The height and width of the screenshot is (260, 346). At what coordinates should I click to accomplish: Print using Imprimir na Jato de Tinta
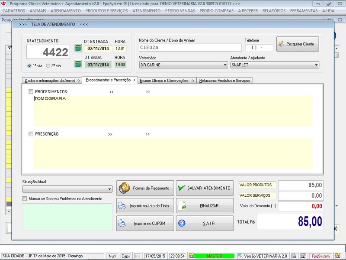145,206
